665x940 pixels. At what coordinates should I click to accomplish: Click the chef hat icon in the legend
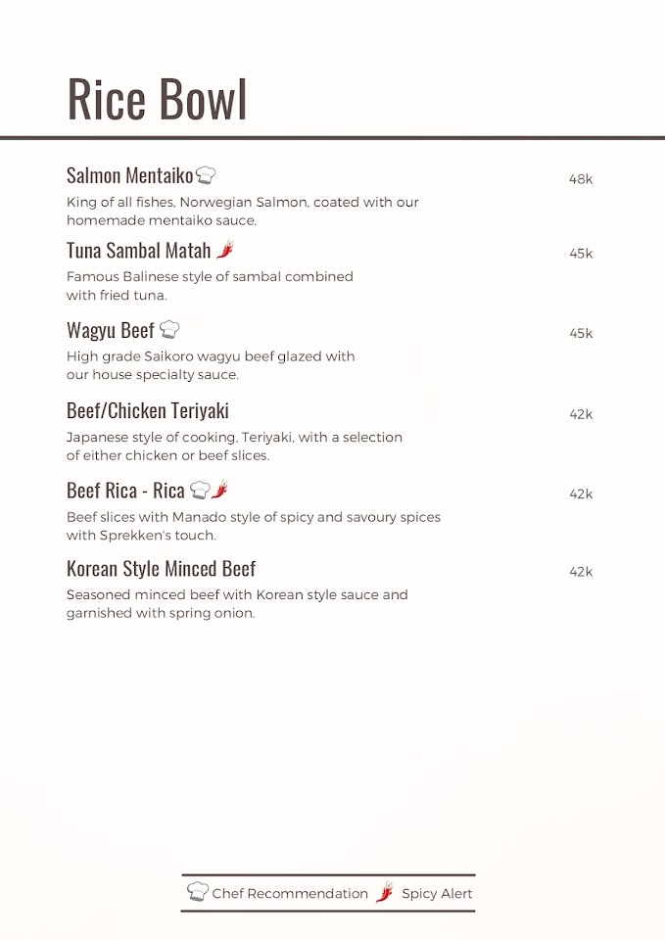coord(198,892)
